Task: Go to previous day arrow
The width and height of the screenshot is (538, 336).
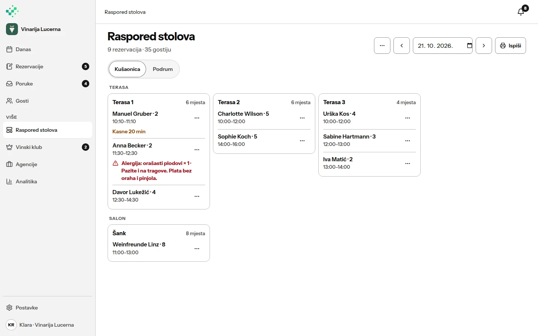Action: point(402,46)
